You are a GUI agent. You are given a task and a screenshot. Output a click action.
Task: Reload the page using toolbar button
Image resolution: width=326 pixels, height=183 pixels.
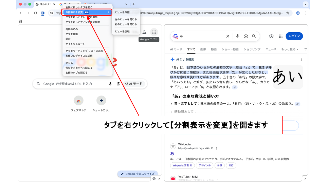coord(35,13)
